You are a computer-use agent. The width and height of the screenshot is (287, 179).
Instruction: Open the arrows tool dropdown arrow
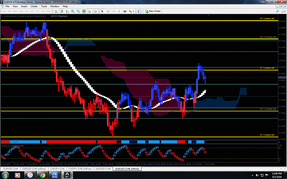click(x=134, y=11)
